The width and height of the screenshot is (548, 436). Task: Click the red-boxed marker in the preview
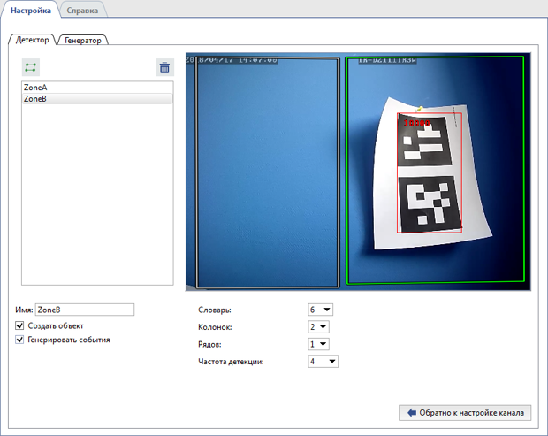point(430,172)
